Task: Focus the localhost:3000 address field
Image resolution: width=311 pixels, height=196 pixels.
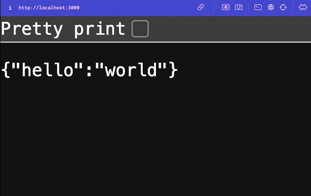Action: point(49,8)
